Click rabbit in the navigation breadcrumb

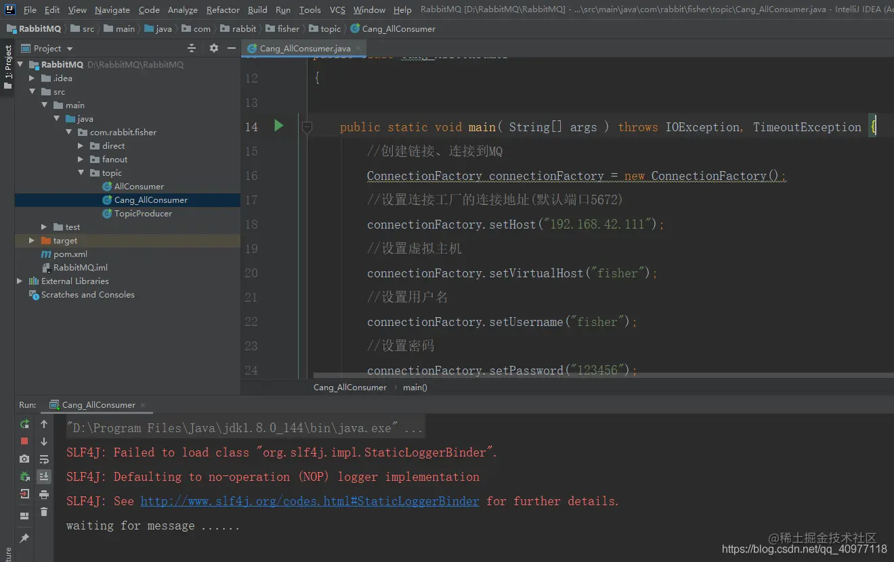[x=237, y=28]
